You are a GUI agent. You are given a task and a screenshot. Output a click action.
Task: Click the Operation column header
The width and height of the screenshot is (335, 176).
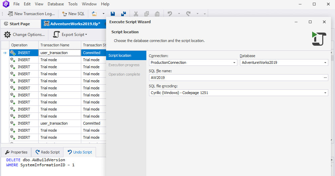[x=19, y=45]
